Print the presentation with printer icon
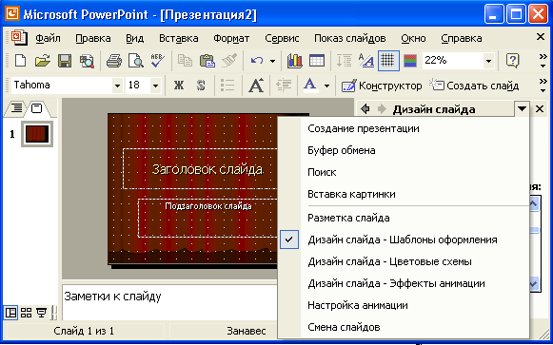This screenshot has width=553, height=345. tap(114, 61)
